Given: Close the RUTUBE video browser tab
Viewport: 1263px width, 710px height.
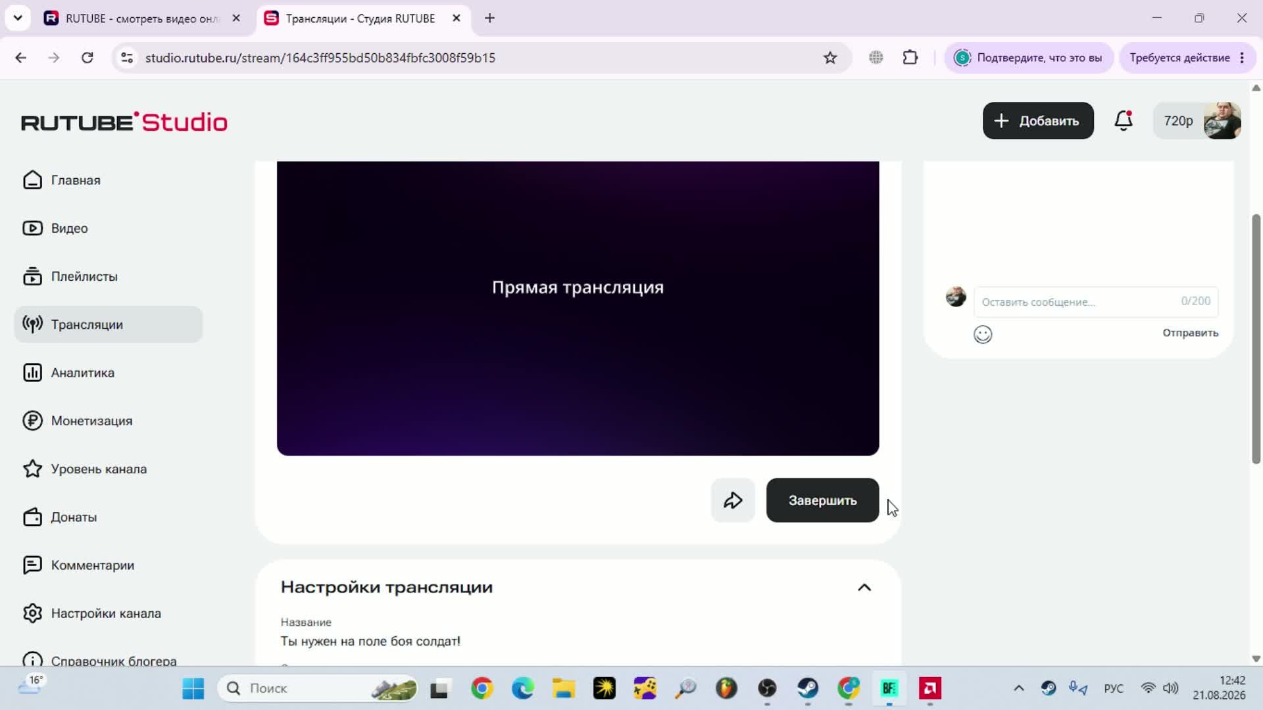Looking at the screenshot, I should coord(236,18).
